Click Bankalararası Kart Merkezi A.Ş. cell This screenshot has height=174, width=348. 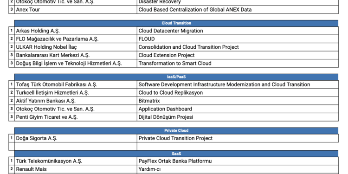coord(76,55)
